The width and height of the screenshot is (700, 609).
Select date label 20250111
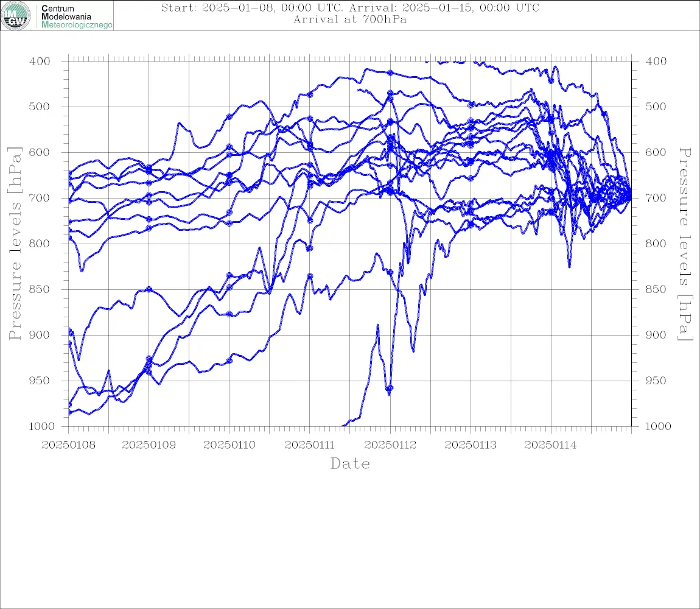coord(310,445)
